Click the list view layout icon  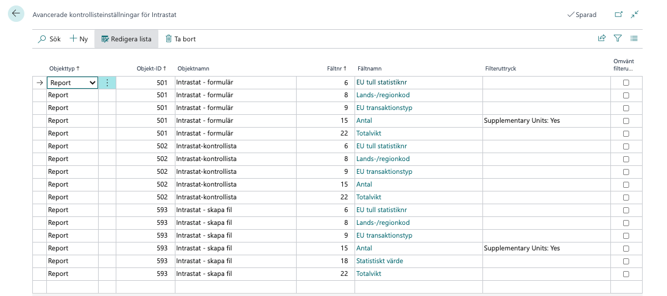point(634,38)
